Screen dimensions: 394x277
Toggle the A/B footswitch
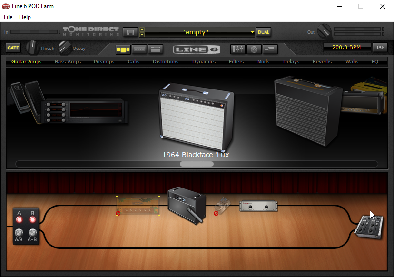point(19,233)
